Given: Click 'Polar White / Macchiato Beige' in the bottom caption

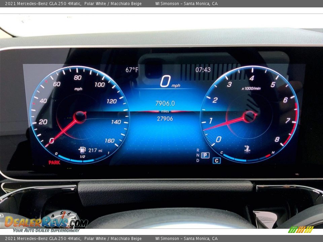Looking at the screenshot, I should (113, 239).
